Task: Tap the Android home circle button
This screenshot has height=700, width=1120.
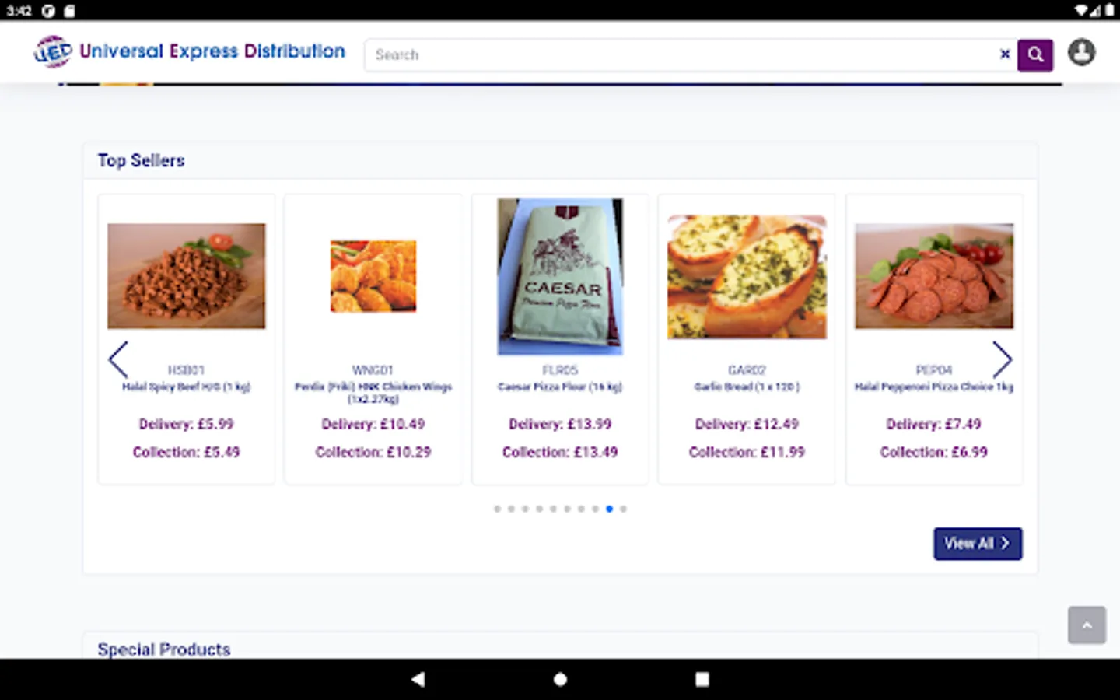Action: tap(560, 679)
